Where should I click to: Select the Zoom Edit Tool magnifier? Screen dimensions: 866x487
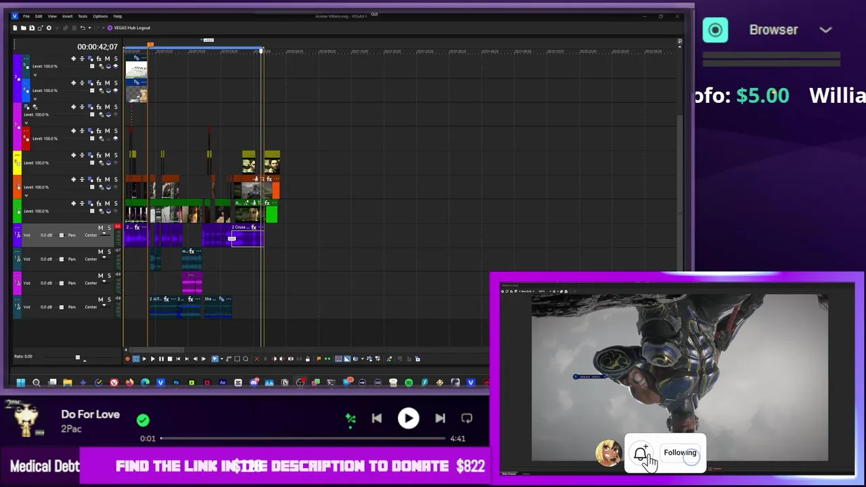coord(246,358)
